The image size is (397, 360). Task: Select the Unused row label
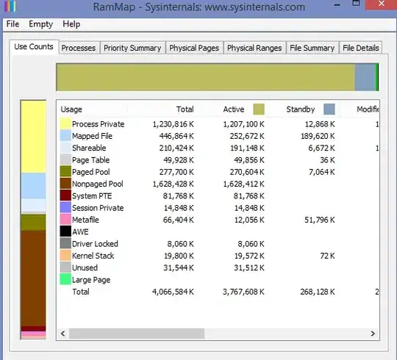tap(85, 268)
